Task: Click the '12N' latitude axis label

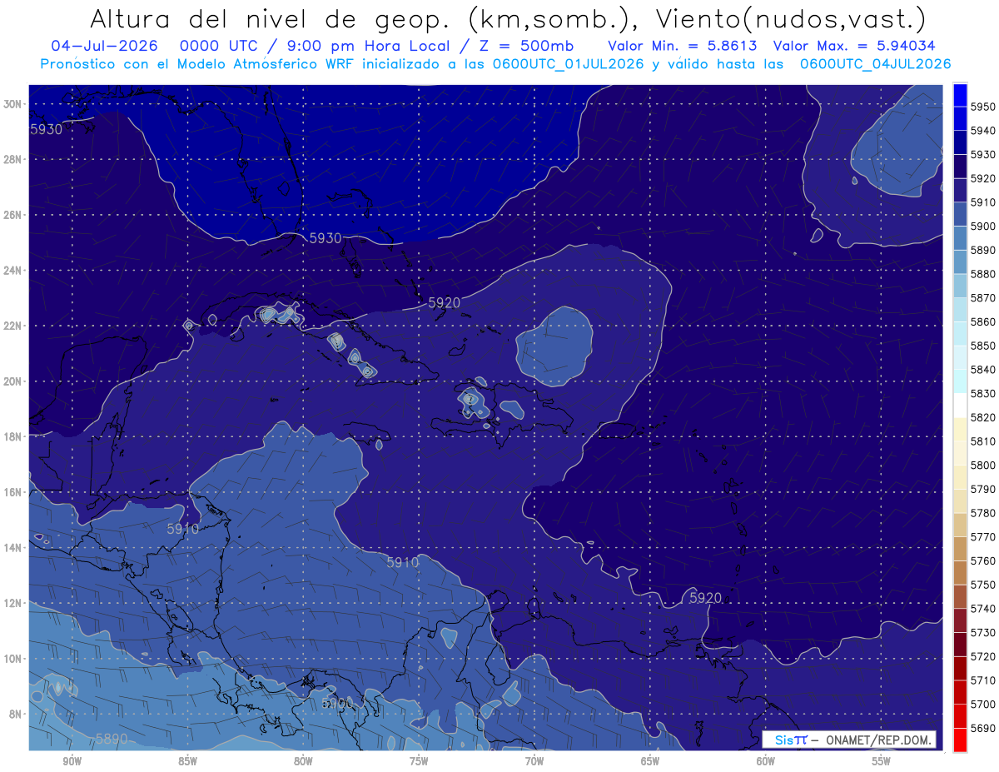Action: pyautogui.click(x=14, y=603)
